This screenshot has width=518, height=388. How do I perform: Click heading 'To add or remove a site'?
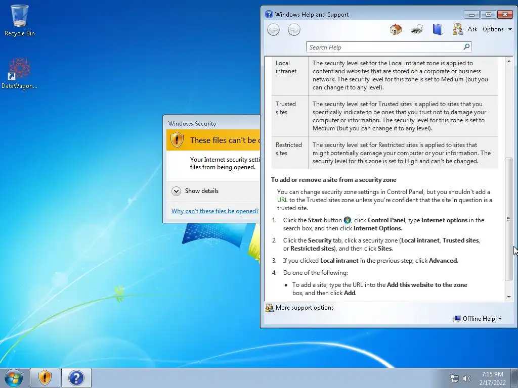(x=334, y=180)
